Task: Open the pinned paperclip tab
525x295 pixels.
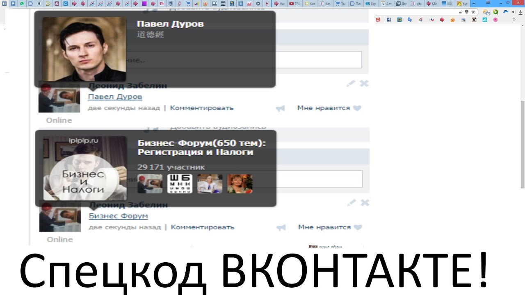Action: [179, 4]
